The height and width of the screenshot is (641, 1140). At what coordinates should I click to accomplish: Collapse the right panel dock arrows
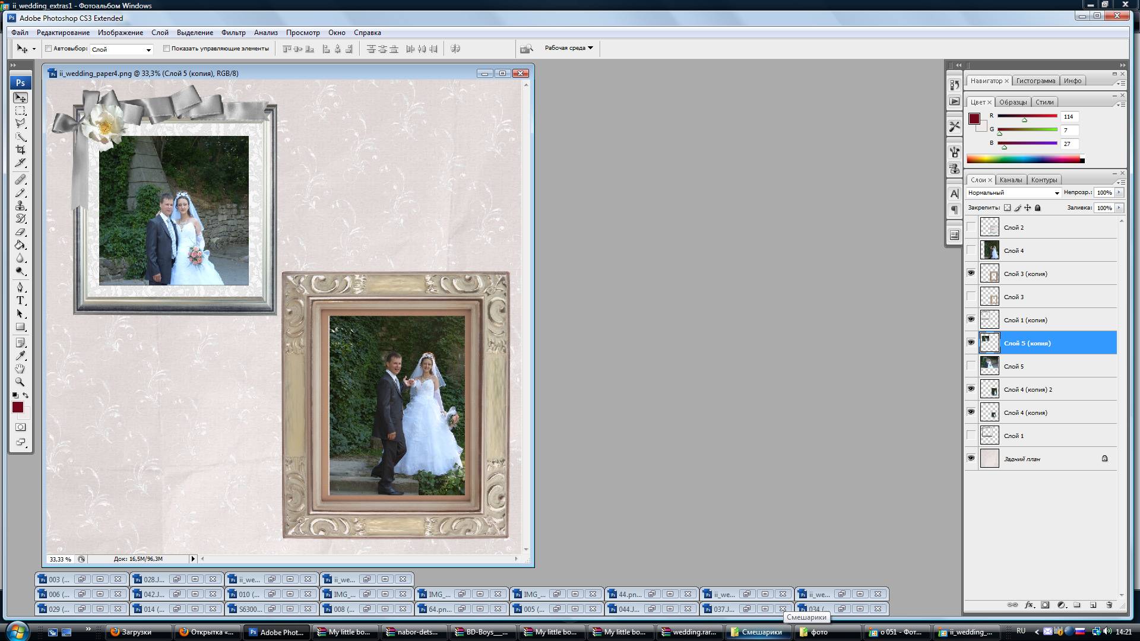1122,65
